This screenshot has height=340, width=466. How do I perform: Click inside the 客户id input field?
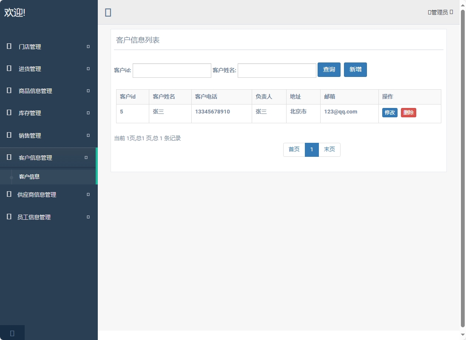pos(172,71)
